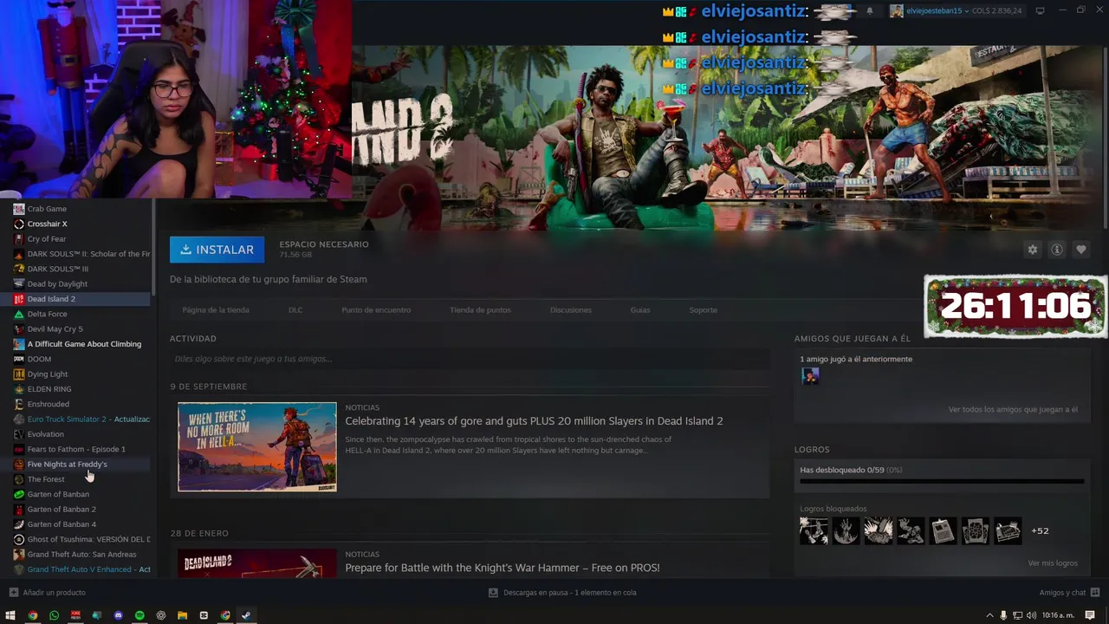
Task: Open the Página de la tienda tab
Action: pyautogui.click(x=216, y=309)
